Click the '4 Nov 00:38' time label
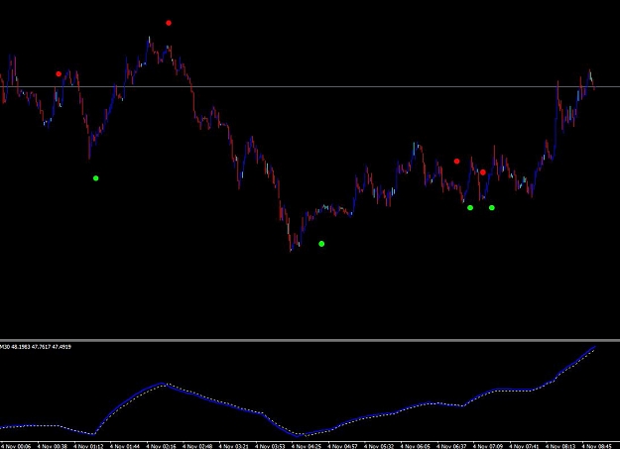The height and width of the screenshot is (449, 620). pos(53,446)
